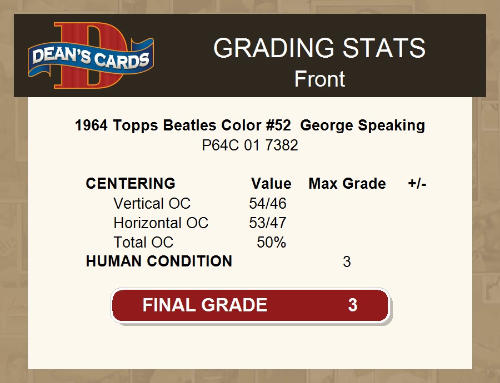The width and height of the screenshot is (500, 383).
Task: Click the CENTERING section label
Action: point(131,184)
